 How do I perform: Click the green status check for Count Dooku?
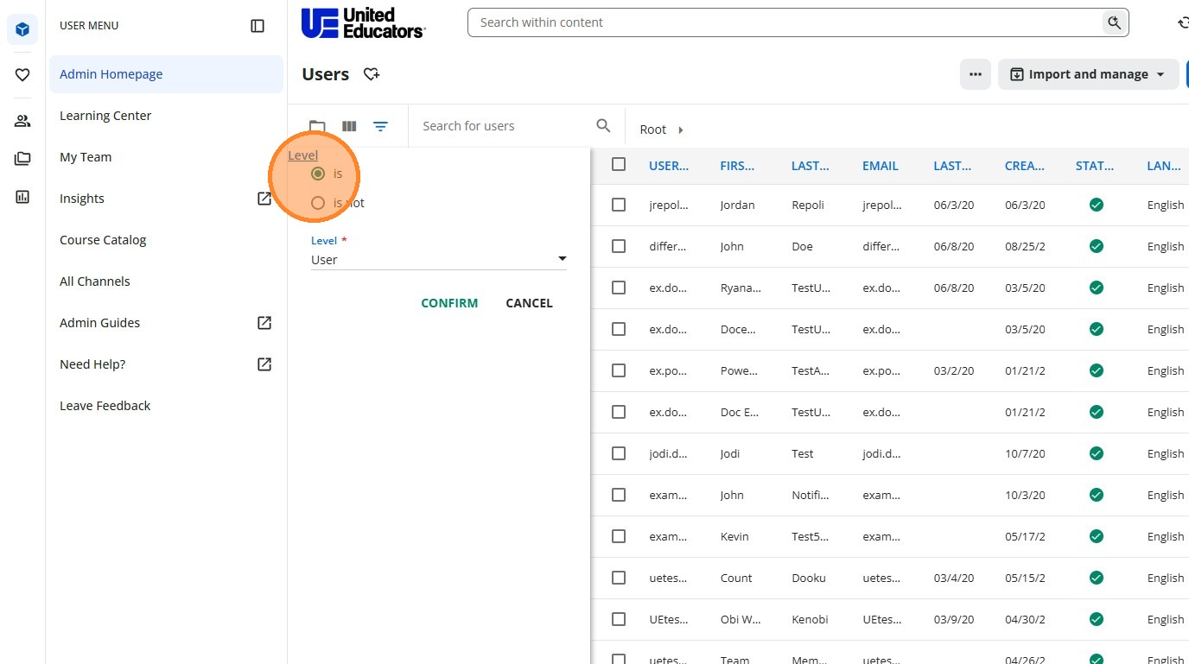click(1097, 578)
